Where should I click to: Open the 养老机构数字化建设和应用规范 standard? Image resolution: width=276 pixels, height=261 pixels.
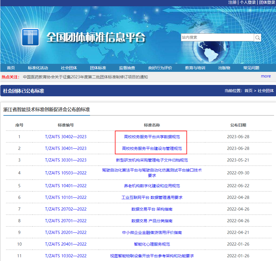pyautogui.click(x=152, y=186)
